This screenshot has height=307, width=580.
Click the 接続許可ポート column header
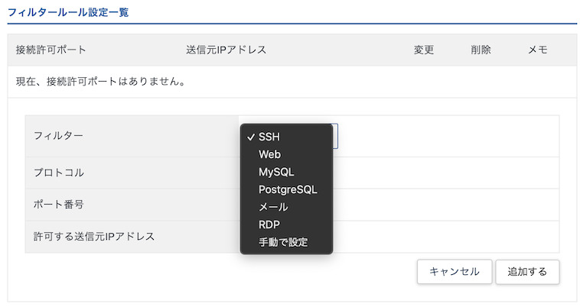pyautogui.click(x=51, y=50)
